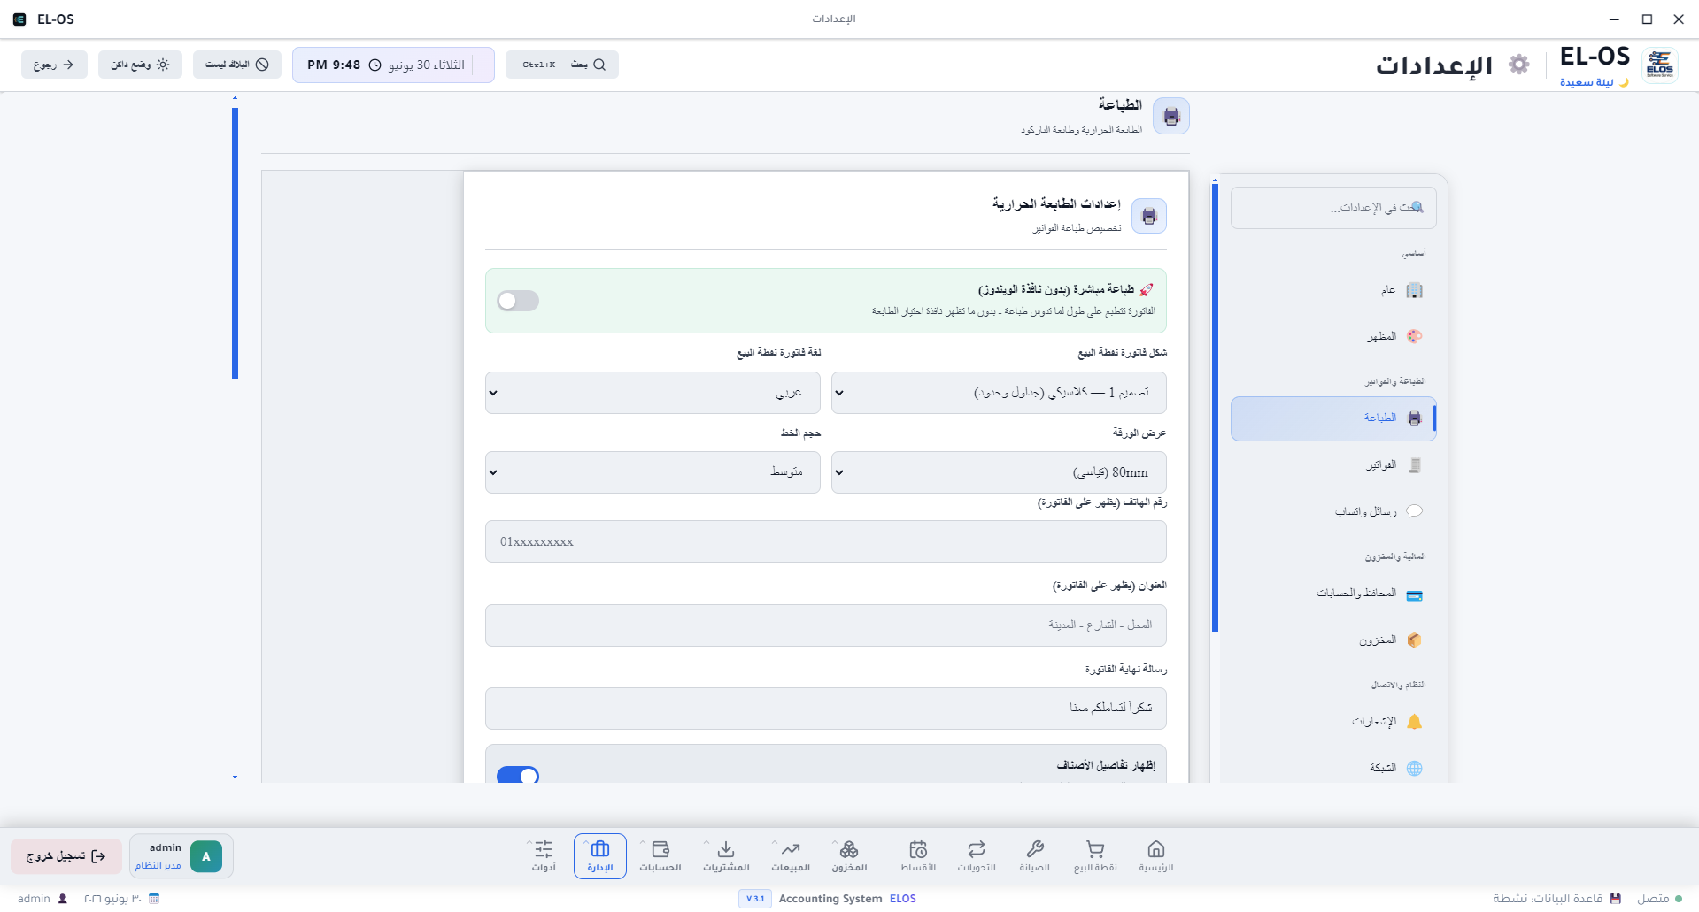
Task: Open المخزون inventory settings in sidebar
Action: click(1333, 640)
